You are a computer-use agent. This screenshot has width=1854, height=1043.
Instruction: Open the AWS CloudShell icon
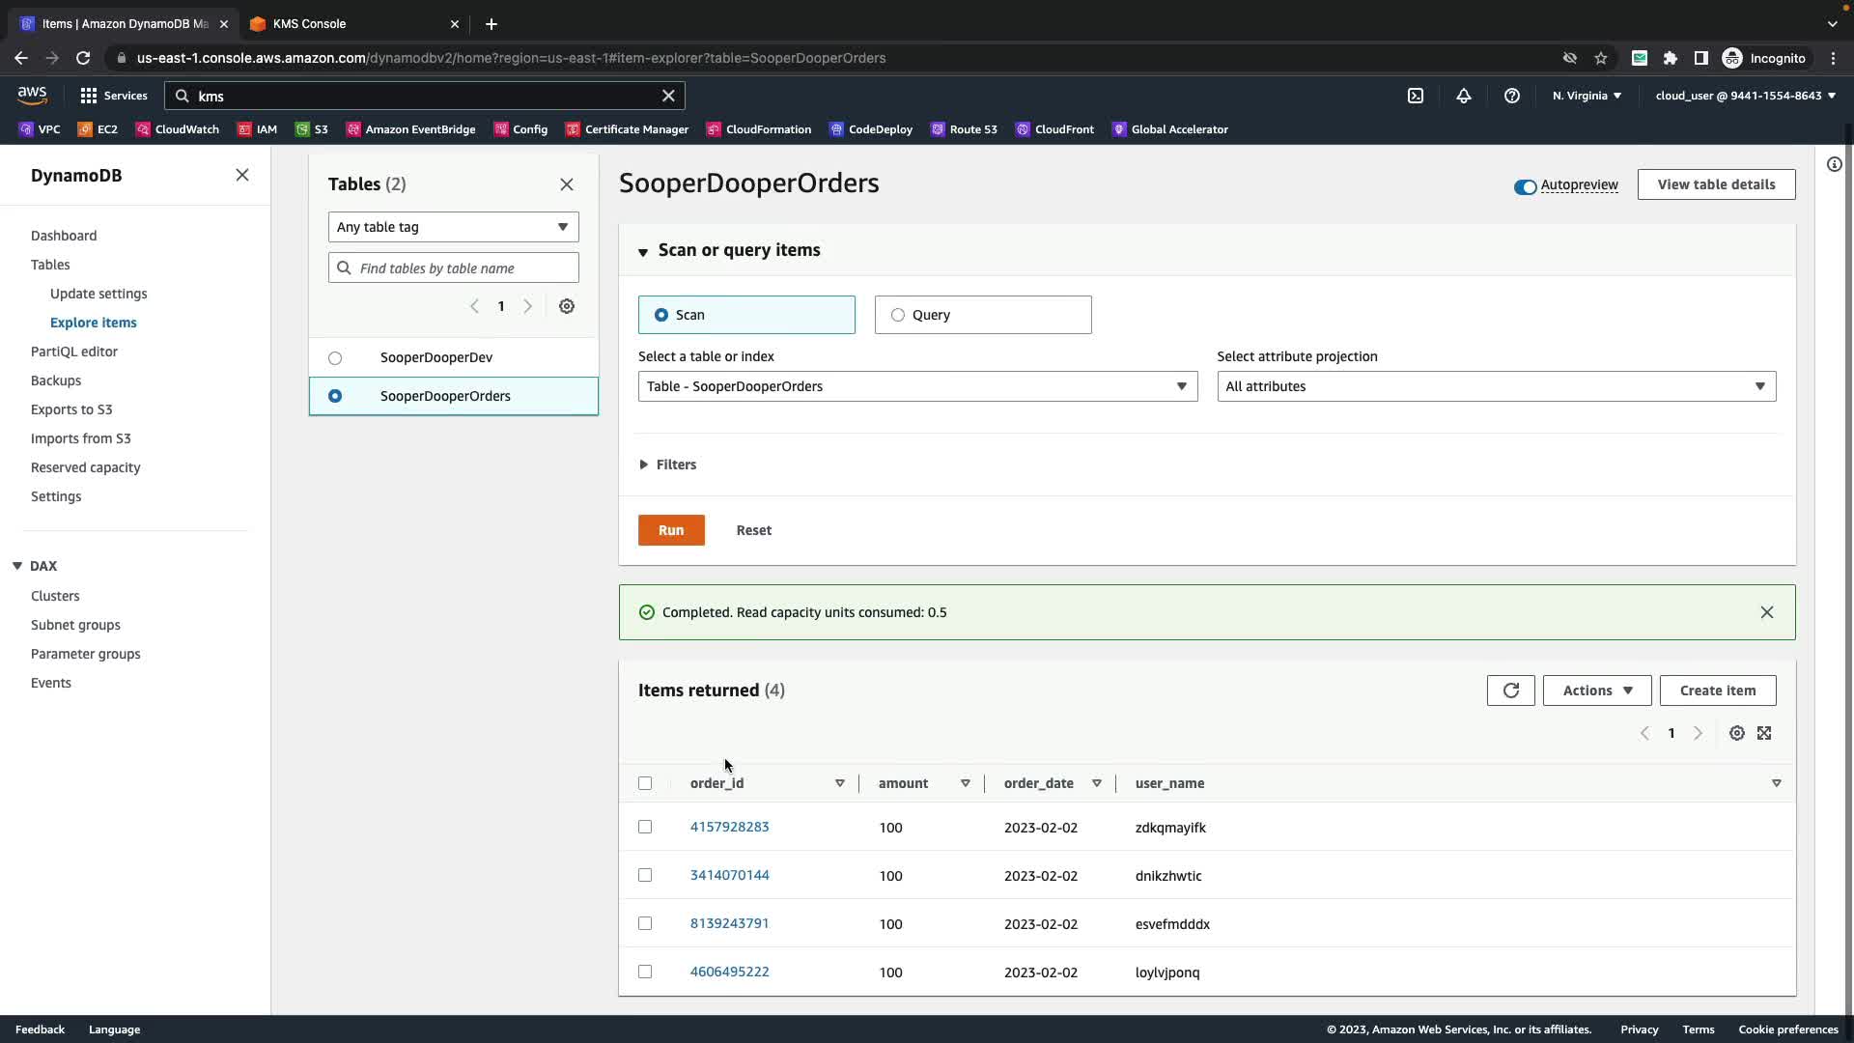tap(1416, 96)
